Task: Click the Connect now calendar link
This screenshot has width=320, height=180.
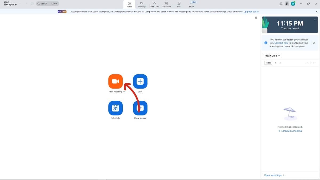Action: [281, 43]
